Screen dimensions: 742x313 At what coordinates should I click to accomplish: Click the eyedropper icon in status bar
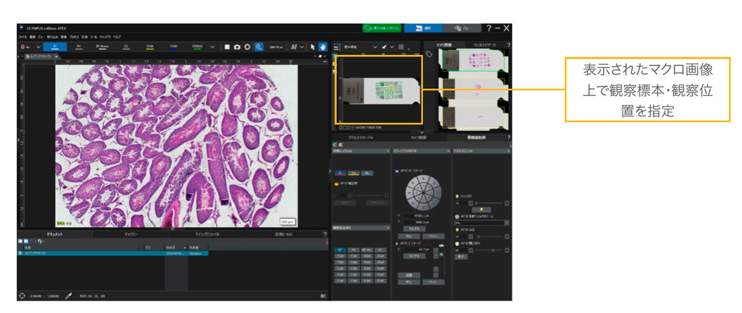point(69,296)
